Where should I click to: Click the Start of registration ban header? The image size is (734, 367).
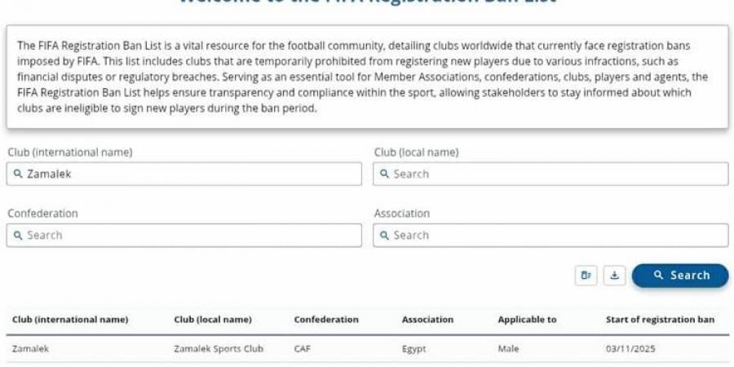(660, 320)
